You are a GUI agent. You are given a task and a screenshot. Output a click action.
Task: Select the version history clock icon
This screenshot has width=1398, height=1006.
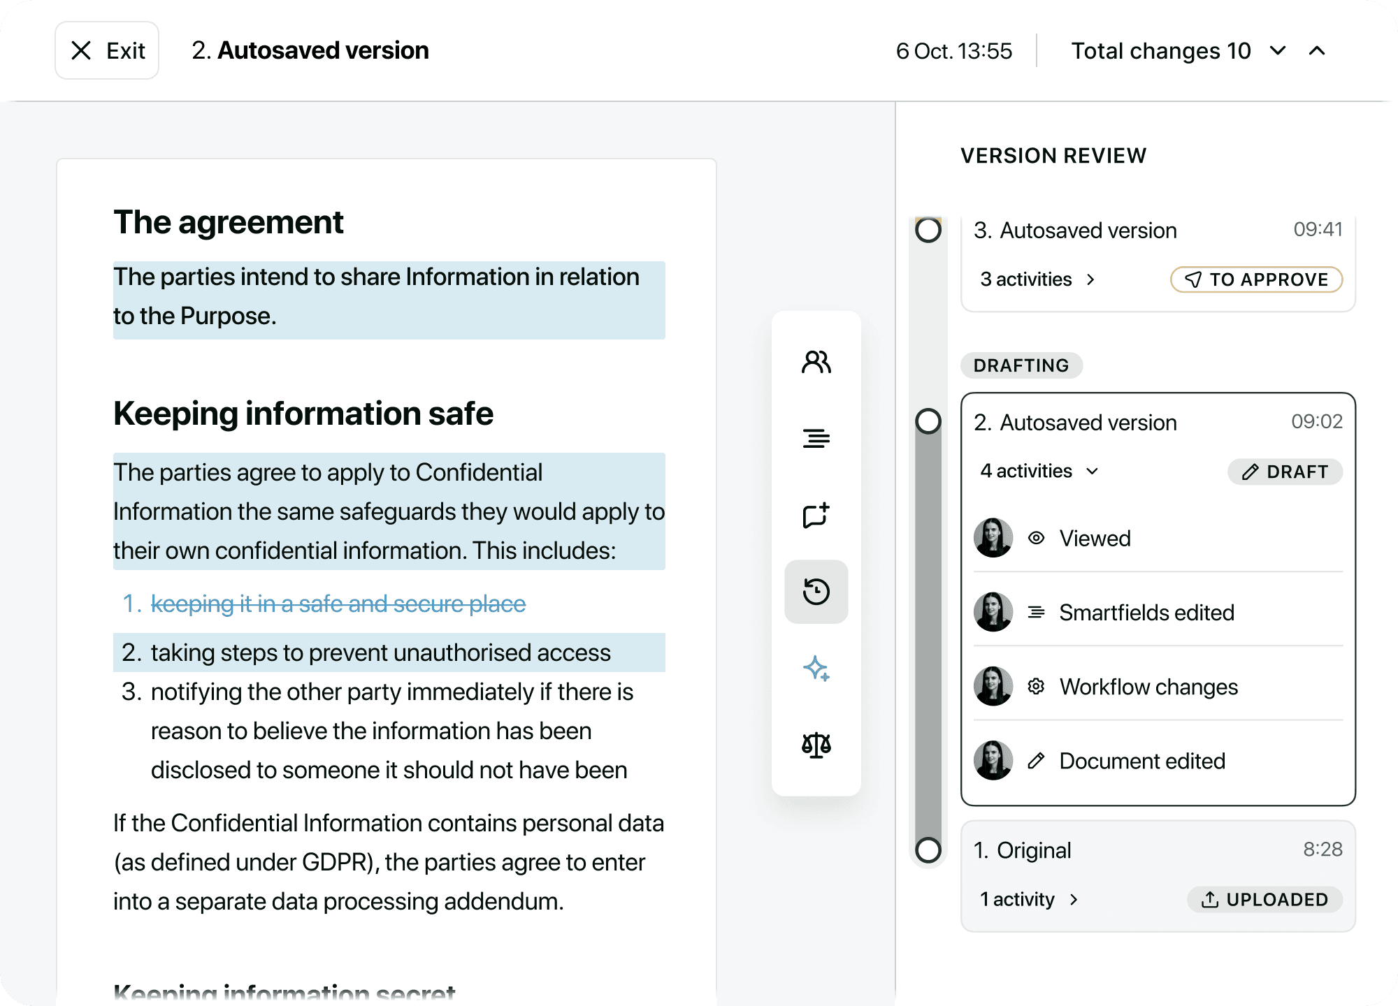[x=816, y=592]
